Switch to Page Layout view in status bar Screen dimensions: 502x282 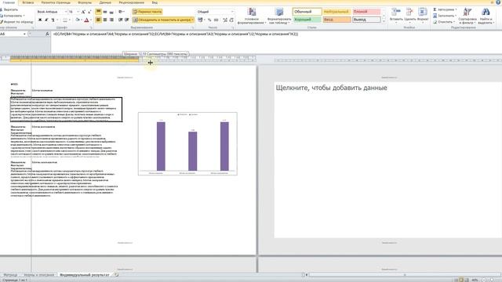(461, 280)
